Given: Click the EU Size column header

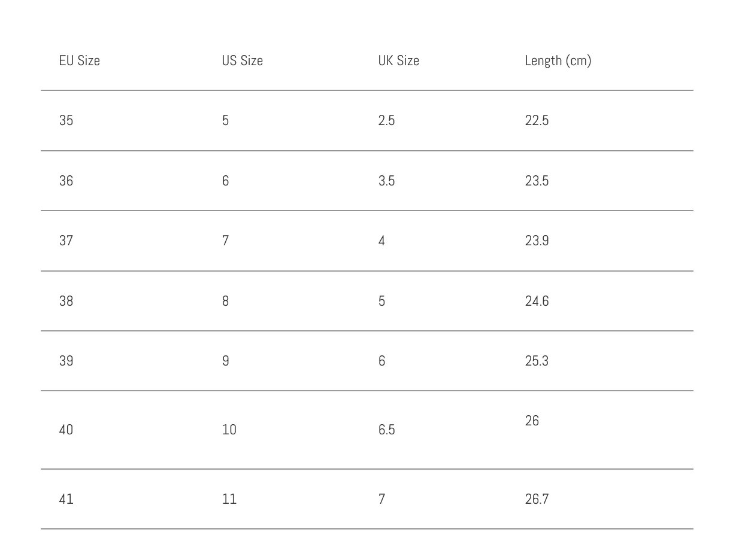Looking at the screenshot, I should [80, 60].
